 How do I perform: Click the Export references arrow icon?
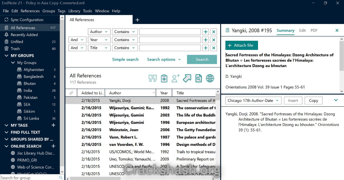[x=187, y=78]
